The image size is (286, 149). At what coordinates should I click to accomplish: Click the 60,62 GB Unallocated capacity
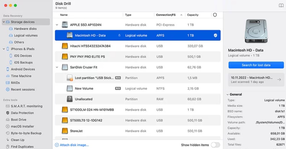[x=194, y=99]
